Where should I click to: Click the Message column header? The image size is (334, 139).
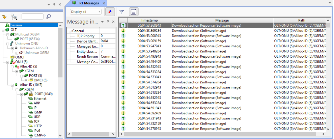click(x=222, y=20)
